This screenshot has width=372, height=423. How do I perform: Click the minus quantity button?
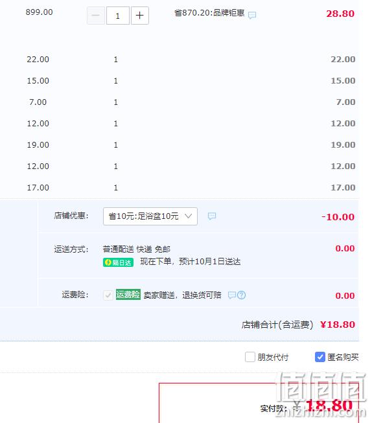point(96,16)
